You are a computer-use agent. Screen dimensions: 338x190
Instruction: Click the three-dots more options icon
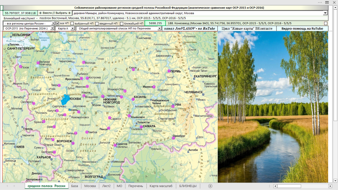(x=320, y=2)
